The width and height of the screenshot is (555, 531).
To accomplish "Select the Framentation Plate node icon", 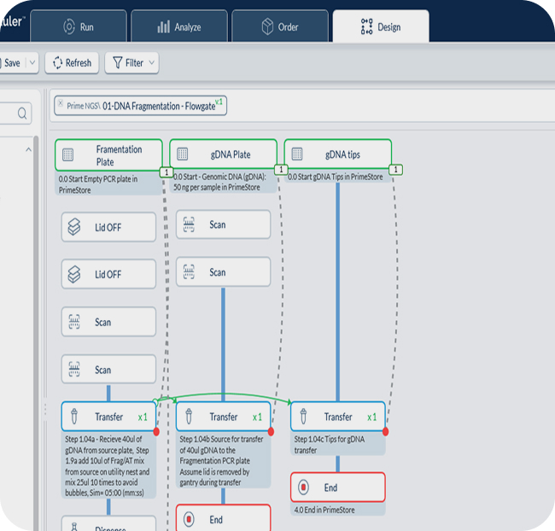I will [68, 155].
